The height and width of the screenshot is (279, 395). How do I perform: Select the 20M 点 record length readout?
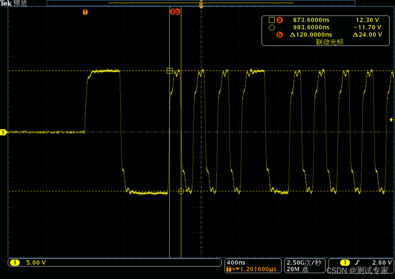tap(297, 269)
